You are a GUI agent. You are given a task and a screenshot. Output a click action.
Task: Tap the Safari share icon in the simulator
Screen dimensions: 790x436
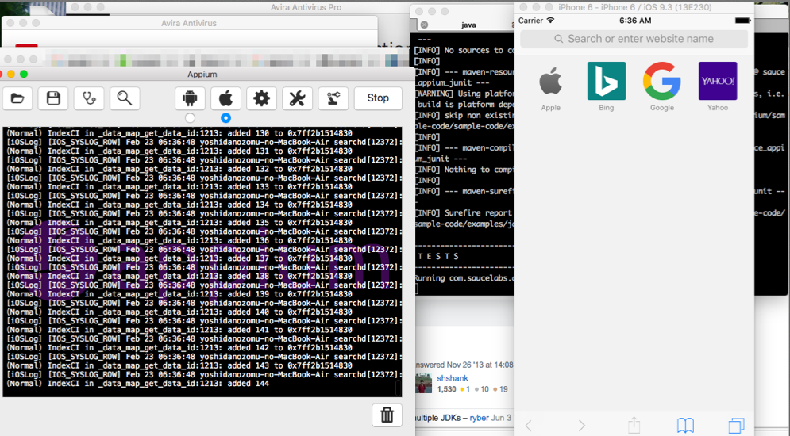coord(634,425)
